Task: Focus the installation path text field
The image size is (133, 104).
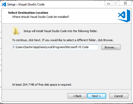Action: click(x=55, y=47)
